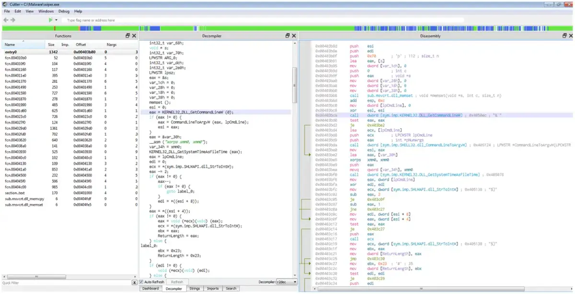Clear the Quick Filter with the X button
575x294 pixels.
[134, 283]
